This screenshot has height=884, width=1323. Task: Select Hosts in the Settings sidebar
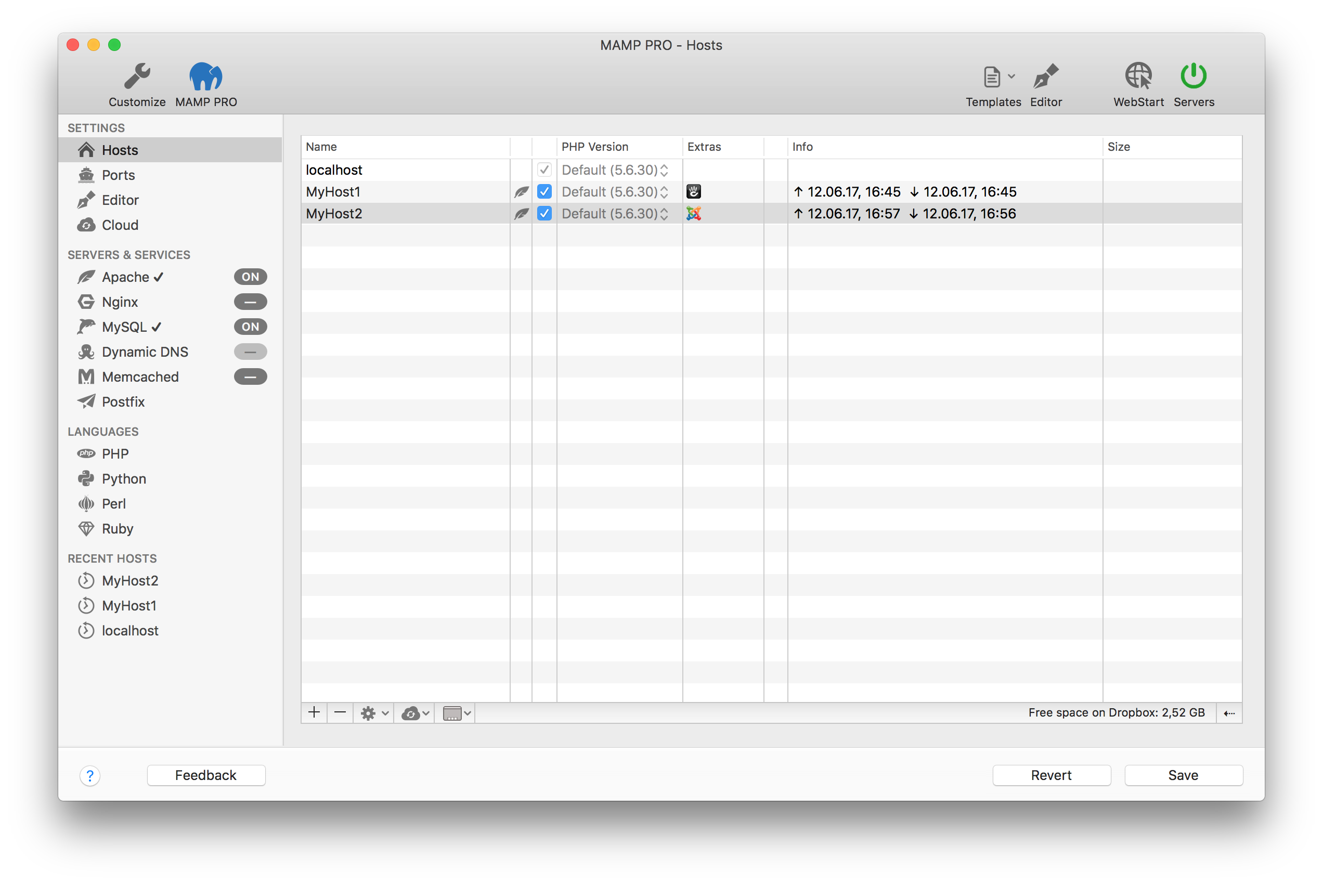[170, 150]
